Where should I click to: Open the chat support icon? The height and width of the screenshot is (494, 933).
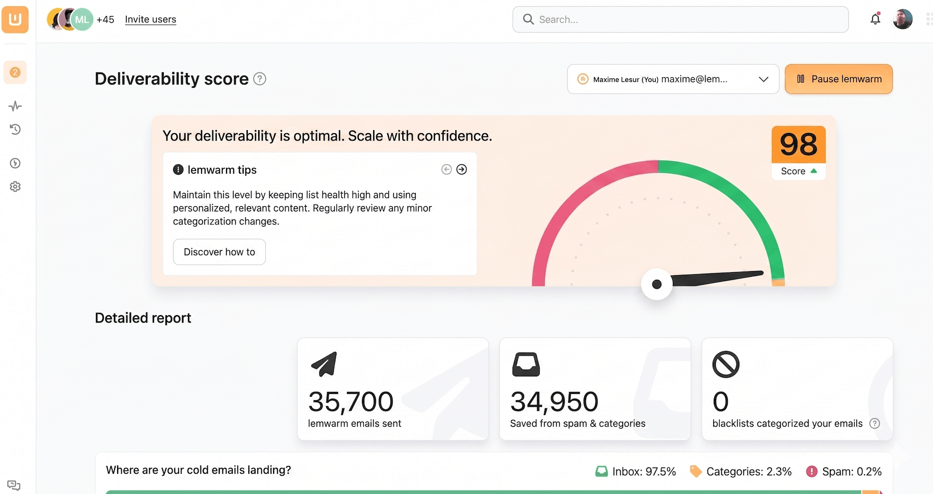14,486
